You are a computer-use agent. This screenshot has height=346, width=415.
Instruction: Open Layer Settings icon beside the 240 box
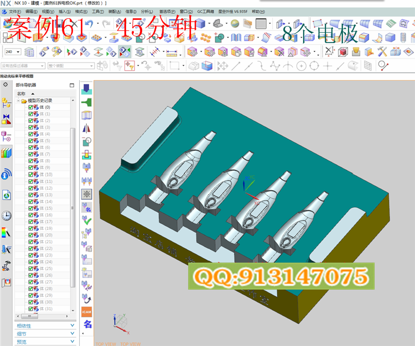coord(29,52)
